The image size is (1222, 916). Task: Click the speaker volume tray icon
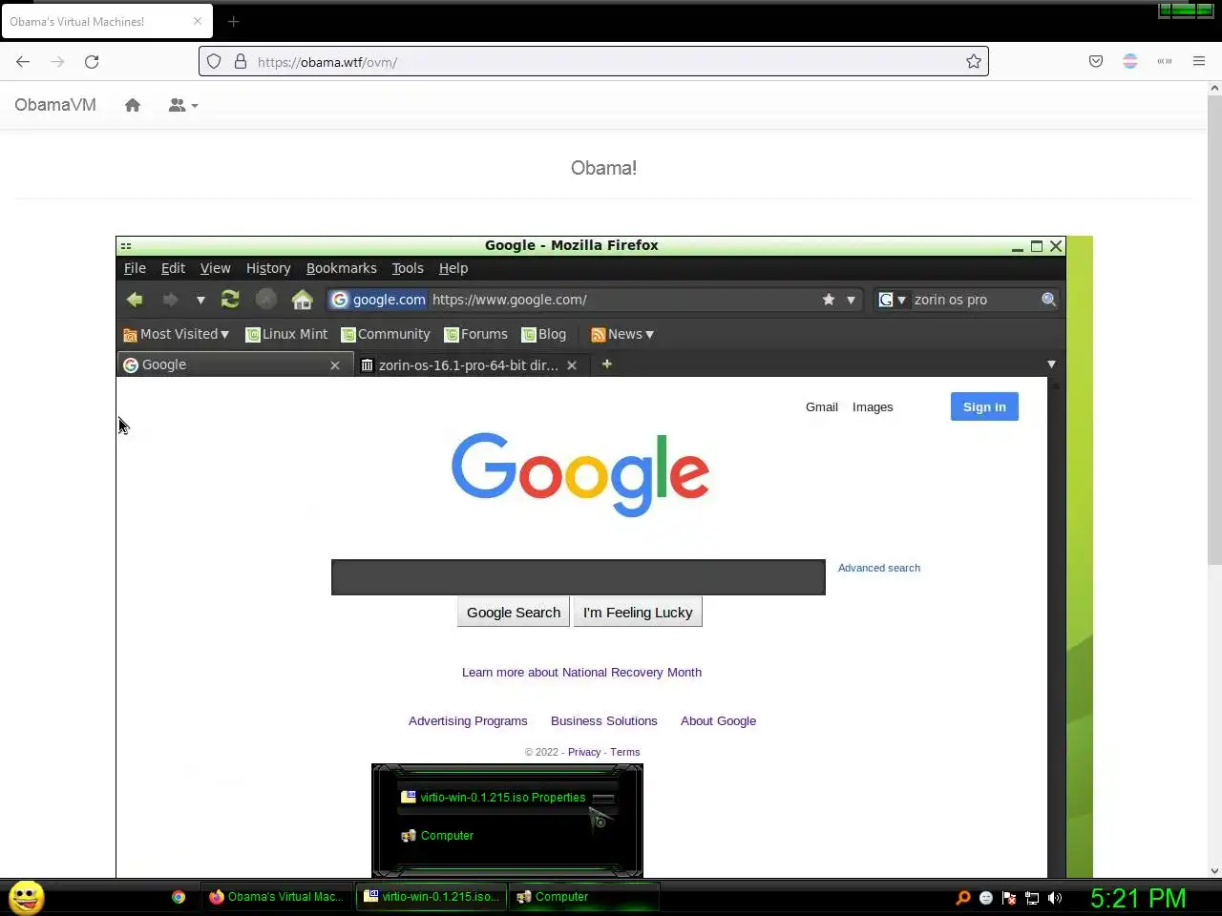1055,898
